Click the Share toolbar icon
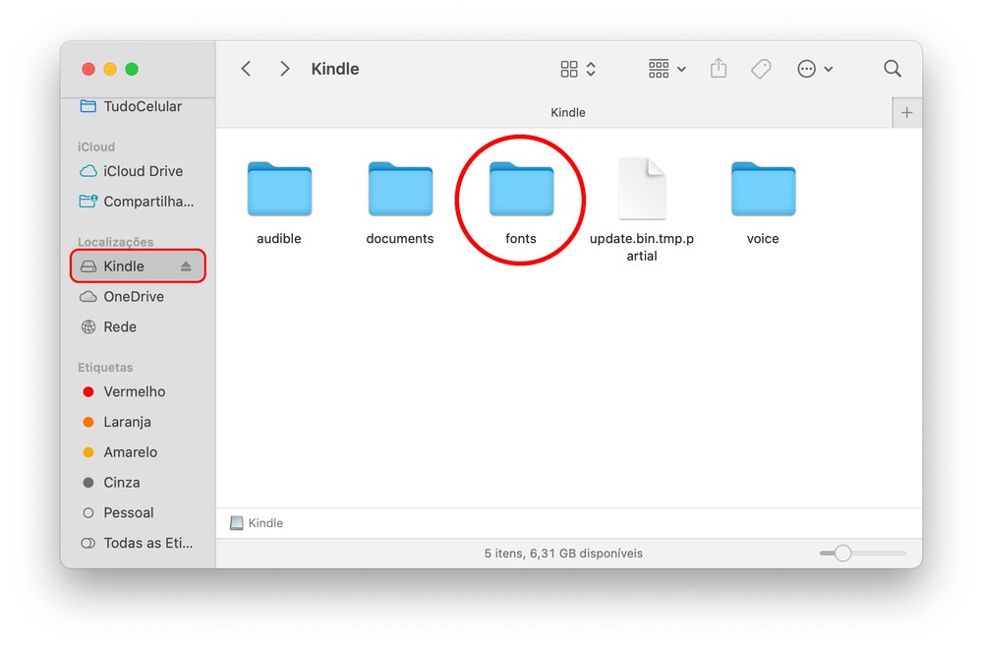 click(719, 69)
